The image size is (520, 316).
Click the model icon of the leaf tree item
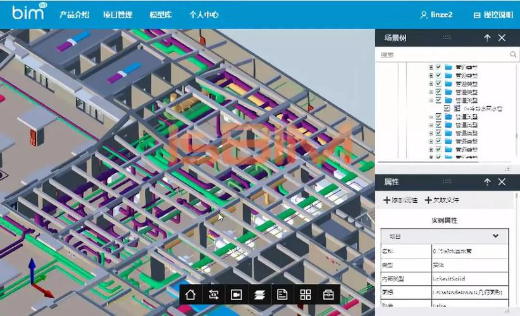point(457,108)
